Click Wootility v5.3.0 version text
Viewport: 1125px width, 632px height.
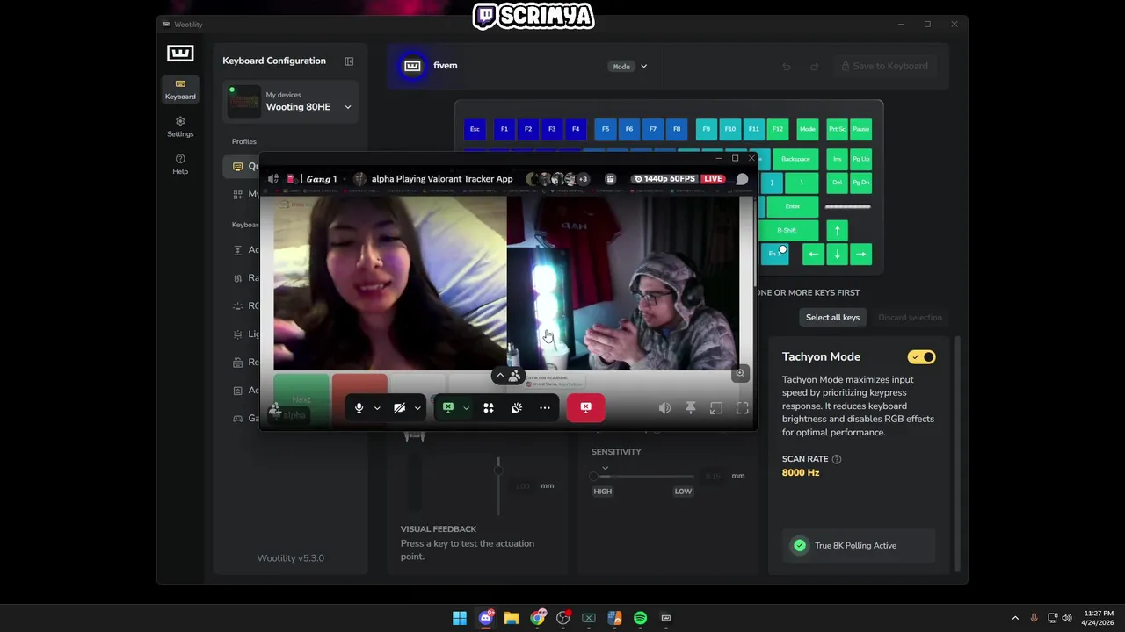tap(290, 558)
